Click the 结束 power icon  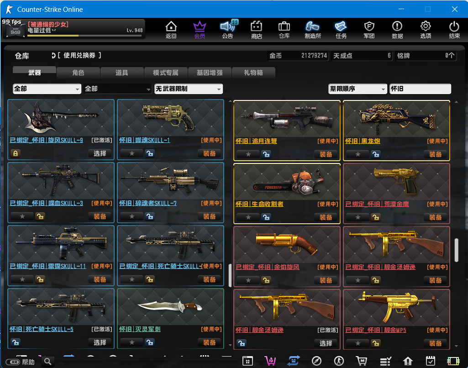tap(454, 30)
